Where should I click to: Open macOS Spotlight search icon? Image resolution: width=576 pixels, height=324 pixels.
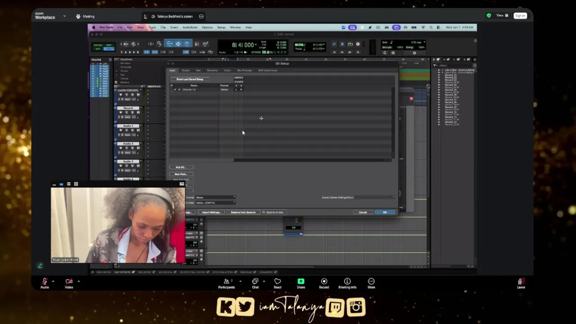click(x=431, y=27)
